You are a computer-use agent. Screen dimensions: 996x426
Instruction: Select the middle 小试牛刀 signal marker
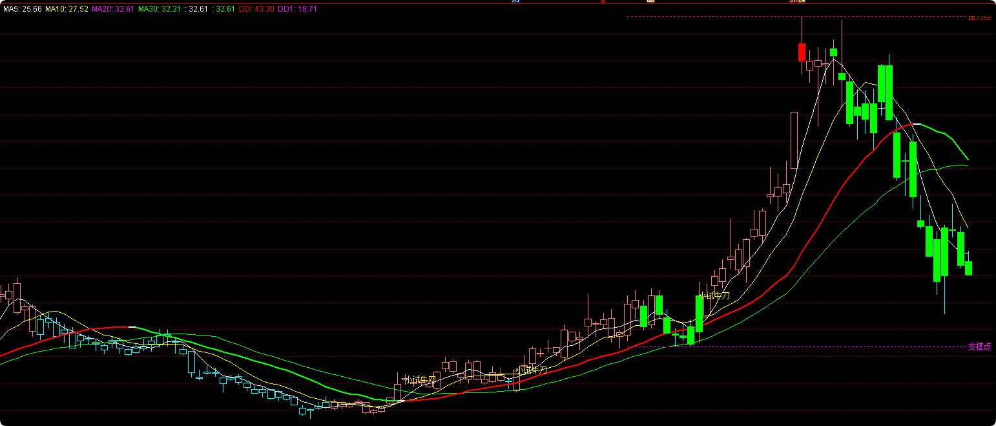click(532, 370)
